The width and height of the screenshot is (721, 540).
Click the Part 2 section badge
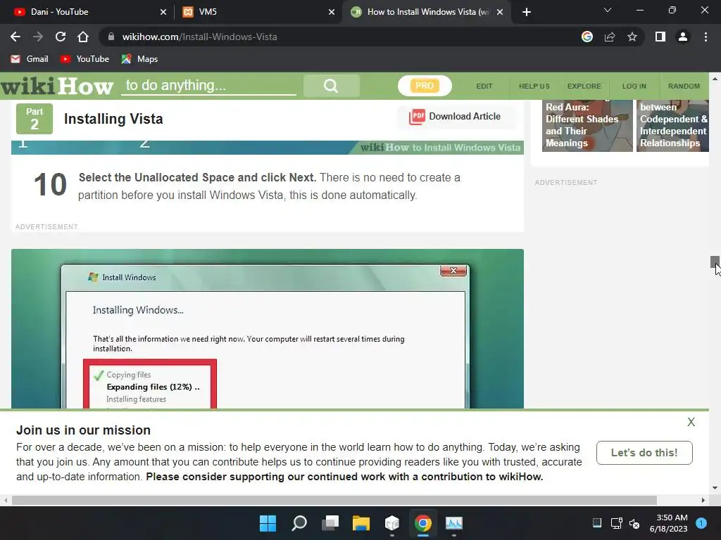click(x=35, y=119)
